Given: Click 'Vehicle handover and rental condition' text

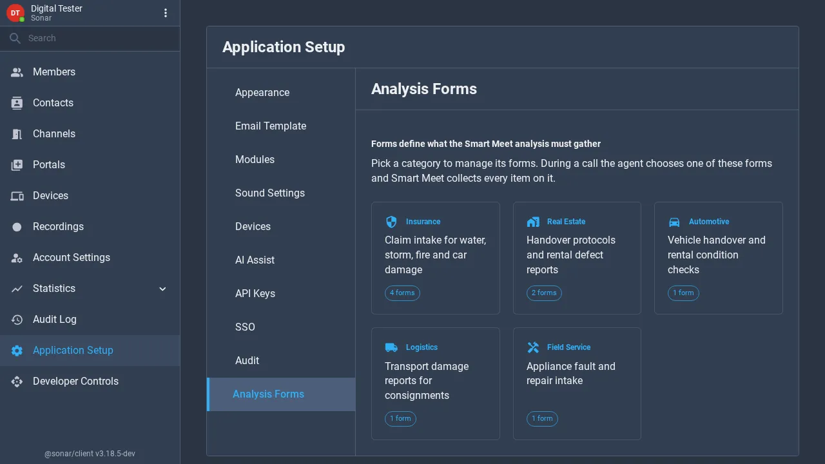Looking at the screenshot, I should 717,255.
